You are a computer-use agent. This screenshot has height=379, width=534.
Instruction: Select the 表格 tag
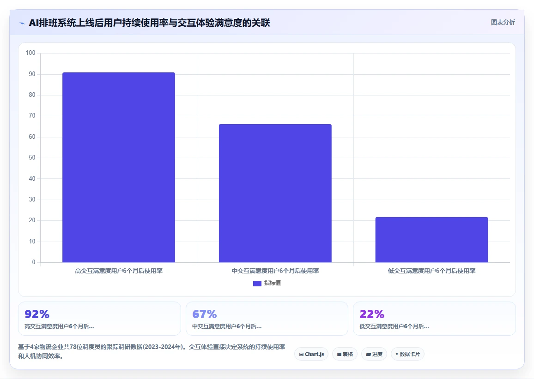pos(345,354)
